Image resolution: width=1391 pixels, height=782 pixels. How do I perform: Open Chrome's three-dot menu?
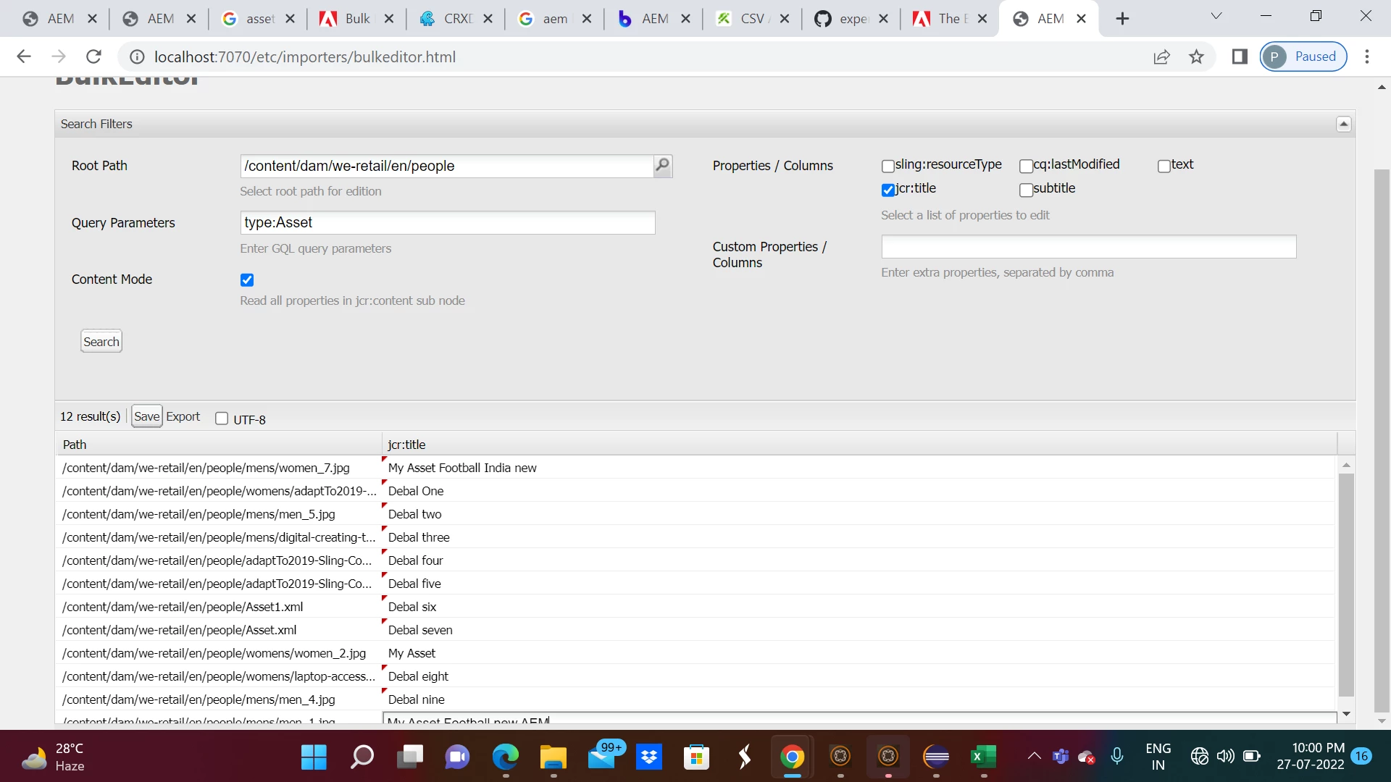click(1367, 56)
